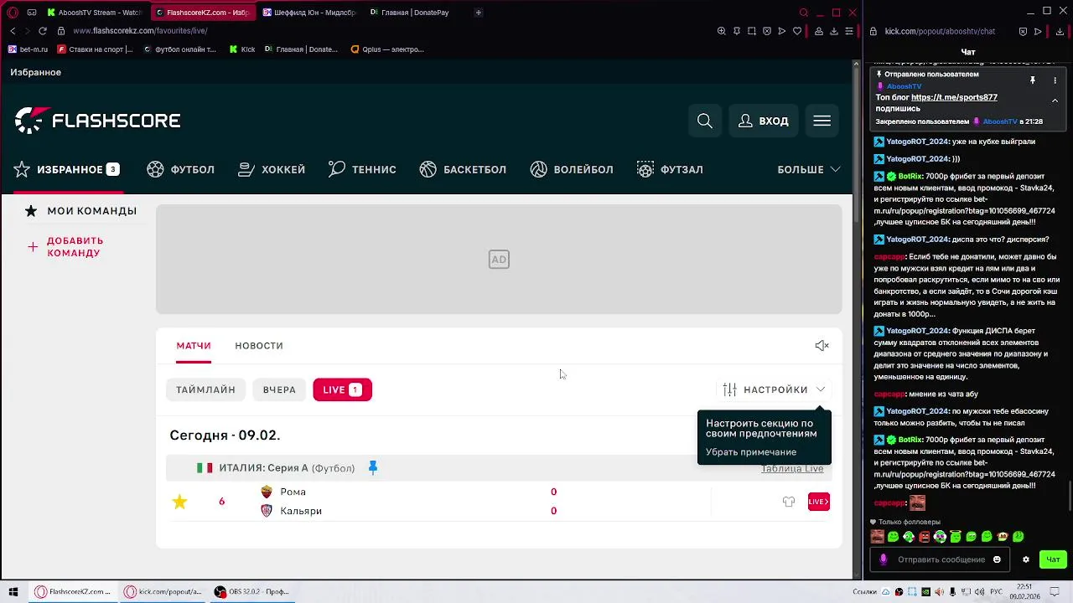Click the Вход login button
Screen dimensions: 1073x603
pyautogui.click(x=763, y=121)
